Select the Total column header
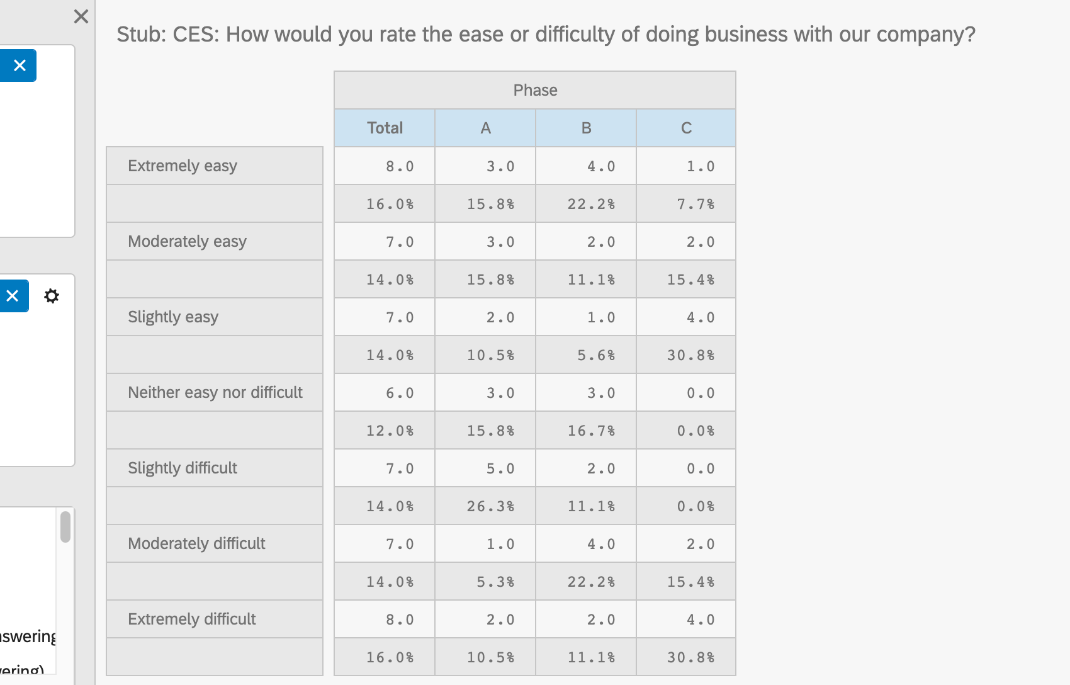This screenshot has height=685, width=1070. coord(384,128)
